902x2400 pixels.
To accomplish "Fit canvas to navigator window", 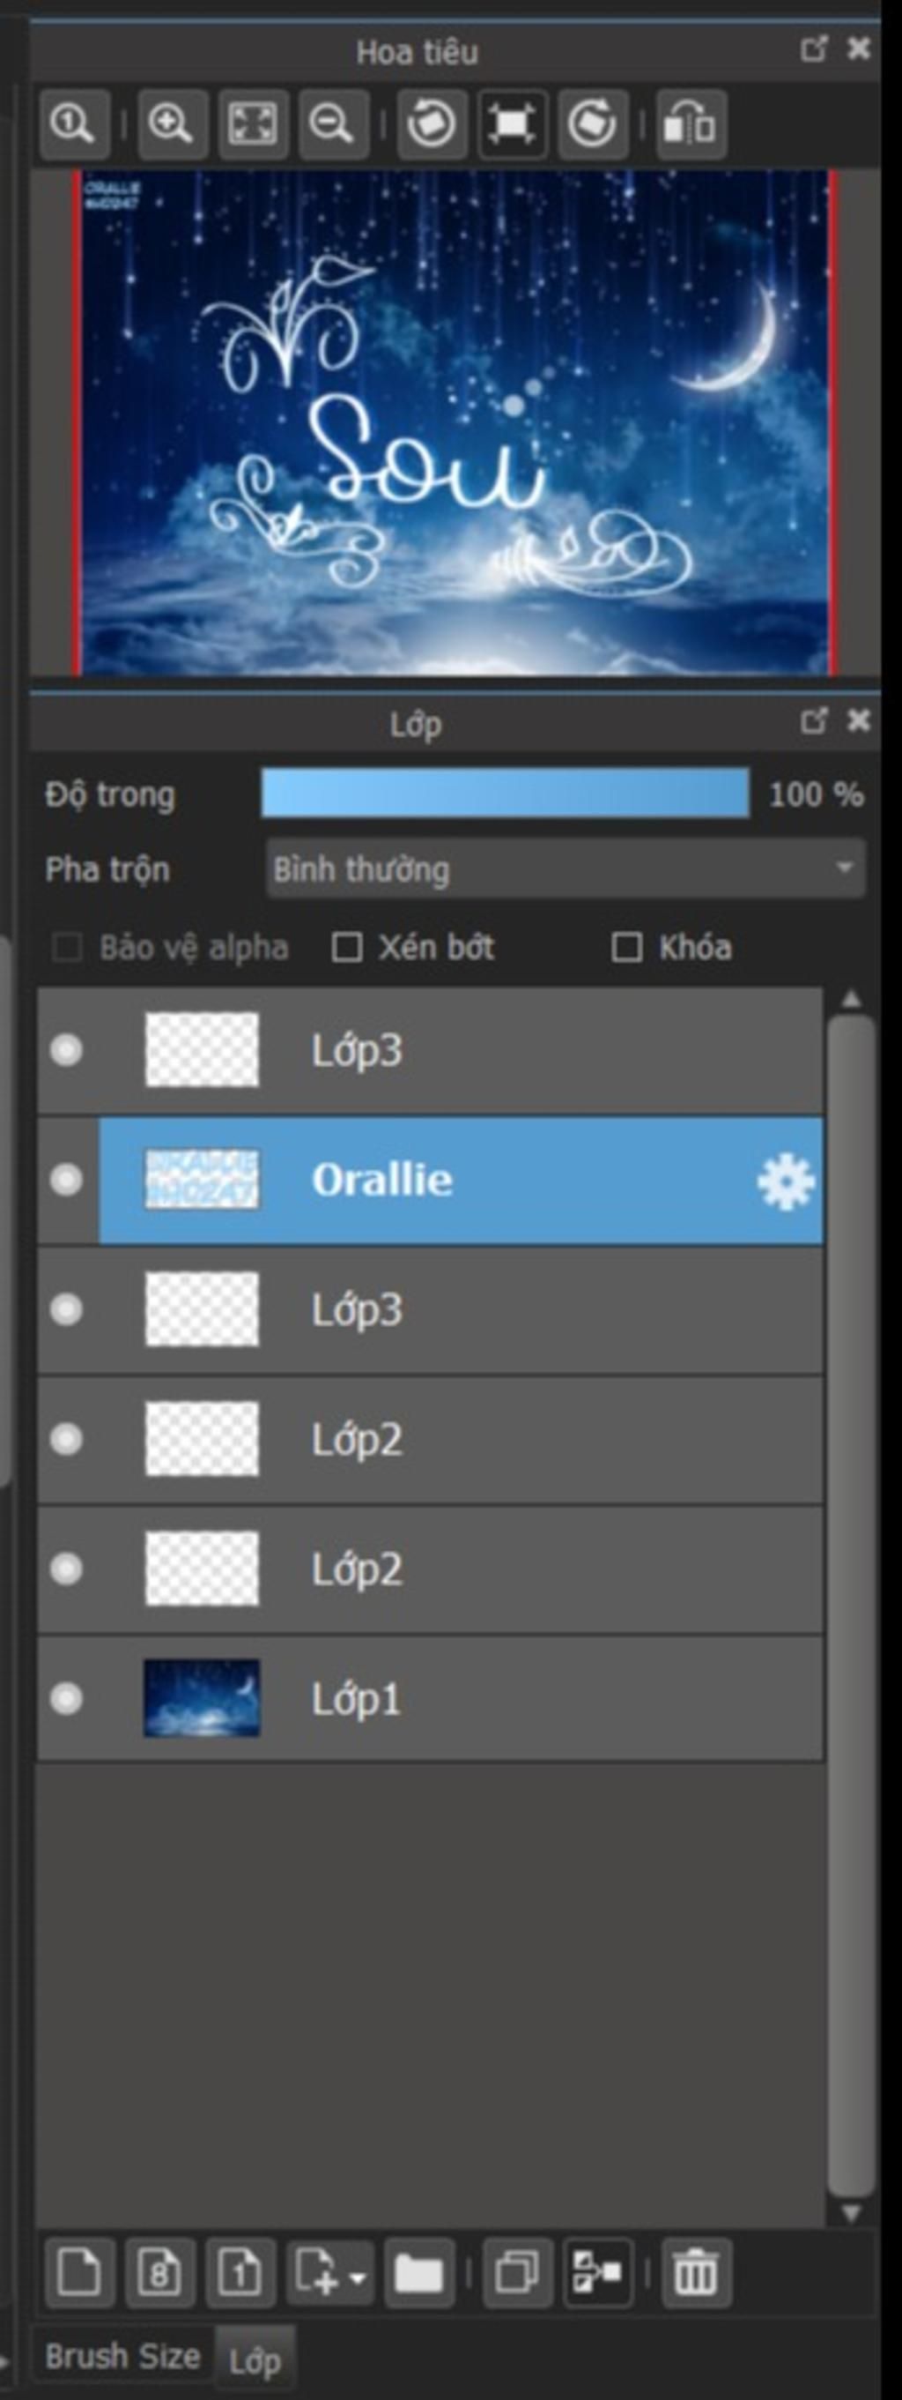I will click(252, 123).
